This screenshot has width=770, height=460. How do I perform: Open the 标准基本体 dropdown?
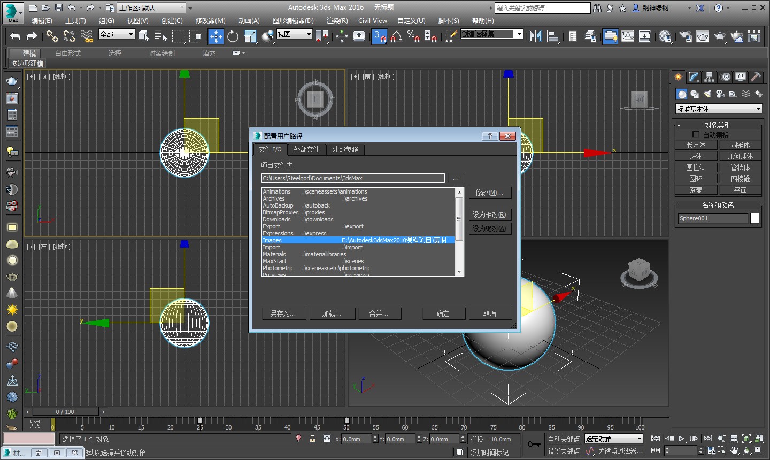point(718,109)
